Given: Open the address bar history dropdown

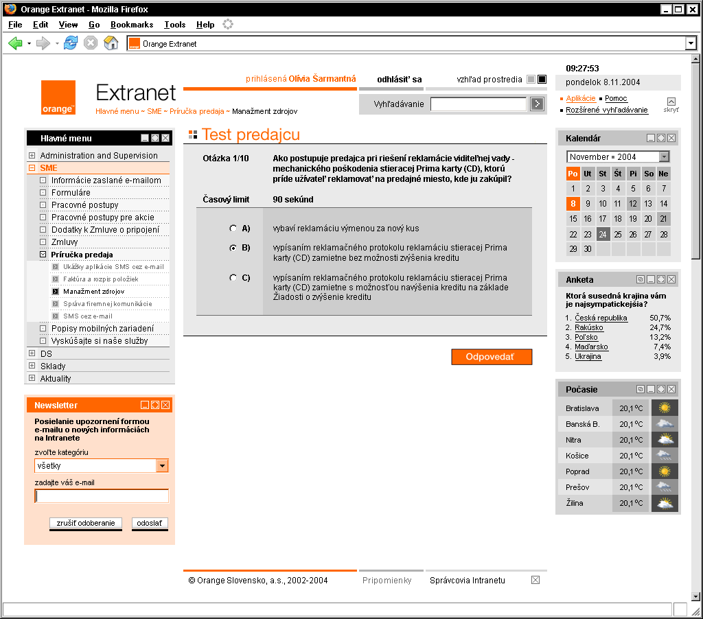Looking at the screenshot, I should pyautogui.click(x=691, y=43).
